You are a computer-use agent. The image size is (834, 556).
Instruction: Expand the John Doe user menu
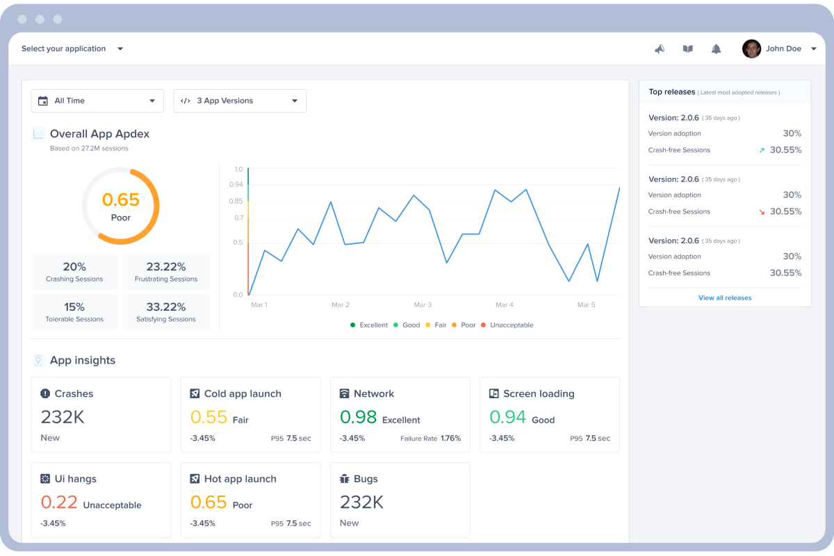point(813,49)
